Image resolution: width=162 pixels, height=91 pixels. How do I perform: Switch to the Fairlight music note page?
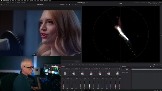pos(95,90)
